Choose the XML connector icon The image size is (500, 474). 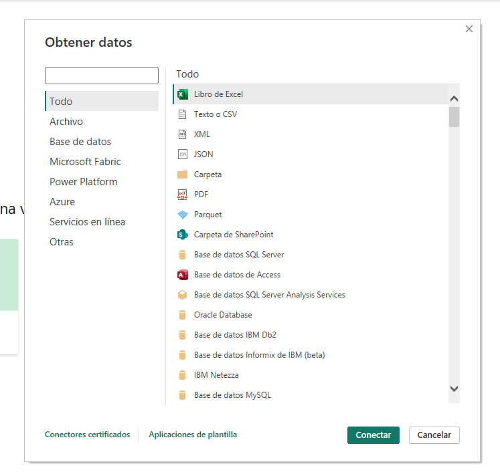182,134
